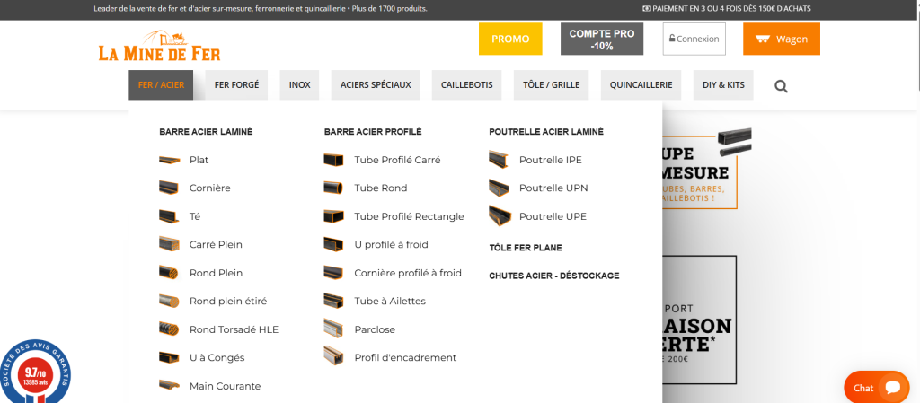Open the Tube Profilé Rectangle link
This screenshot has height=403, width=920.
(x=409, y=216)
